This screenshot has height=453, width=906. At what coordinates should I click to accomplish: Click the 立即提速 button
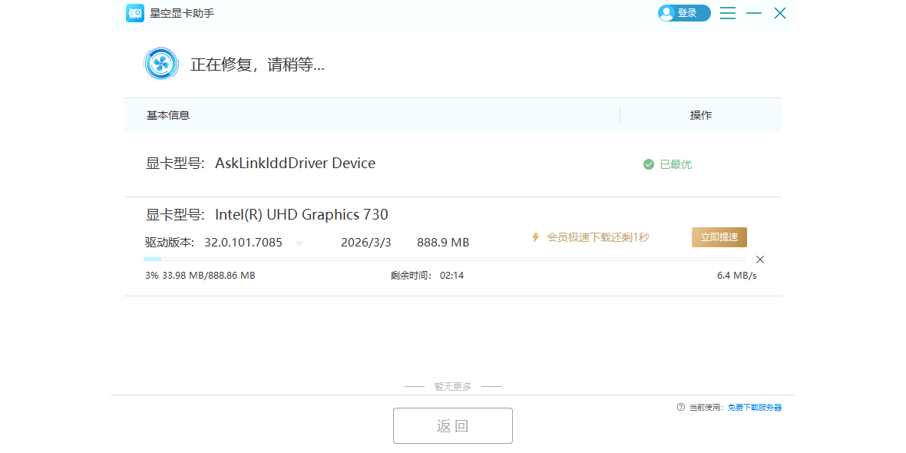click(719, 237)
